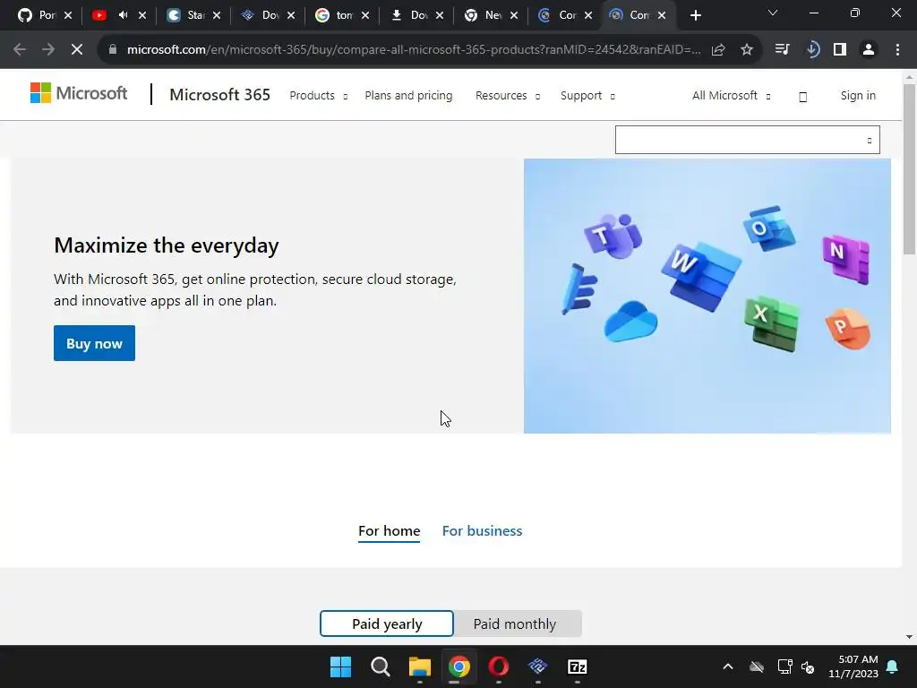This screenshot has height=688, width=917.
Task: Open a new browser tab
Action: pyautogui.click(x=695, y=16)
